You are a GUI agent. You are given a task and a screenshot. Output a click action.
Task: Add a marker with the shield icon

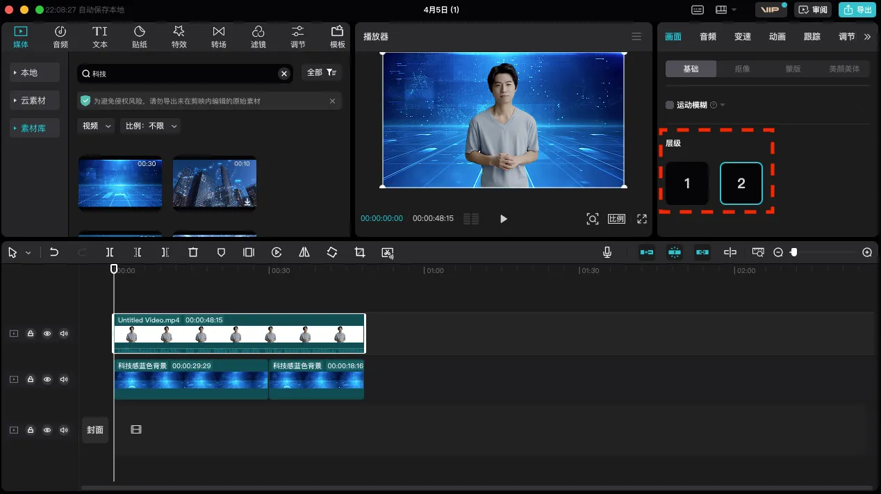[221, 253]
